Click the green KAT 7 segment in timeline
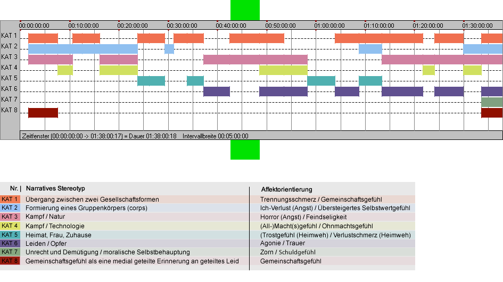503x282 pixels. [491, 102]
